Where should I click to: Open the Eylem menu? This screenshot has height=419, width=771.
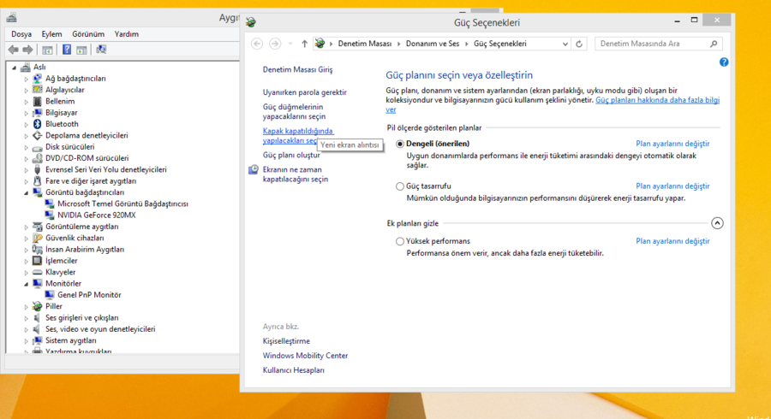coord(51,34)
